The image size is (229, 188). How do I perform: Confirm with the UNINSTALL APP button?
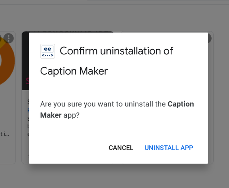[x=169, y=148]
